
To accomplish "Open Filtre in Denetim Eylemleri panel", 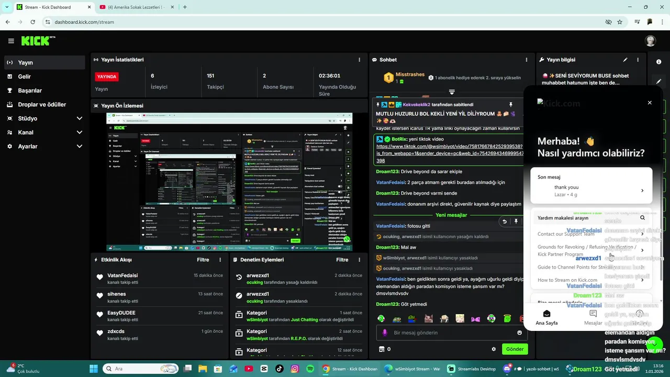I will point(342,260).
